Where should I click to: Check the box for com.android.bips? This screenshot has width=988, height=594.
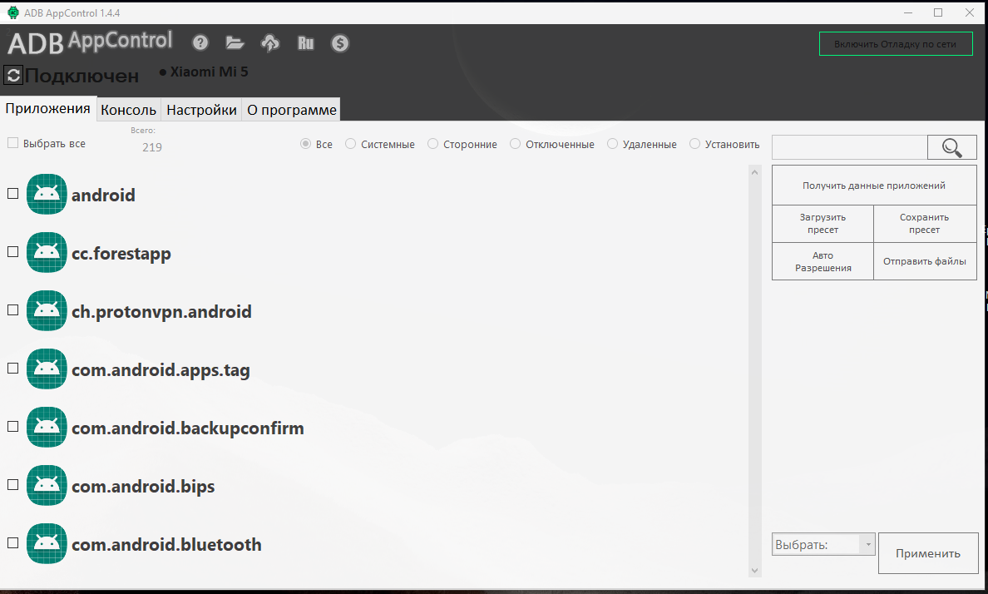coord(12,484)
